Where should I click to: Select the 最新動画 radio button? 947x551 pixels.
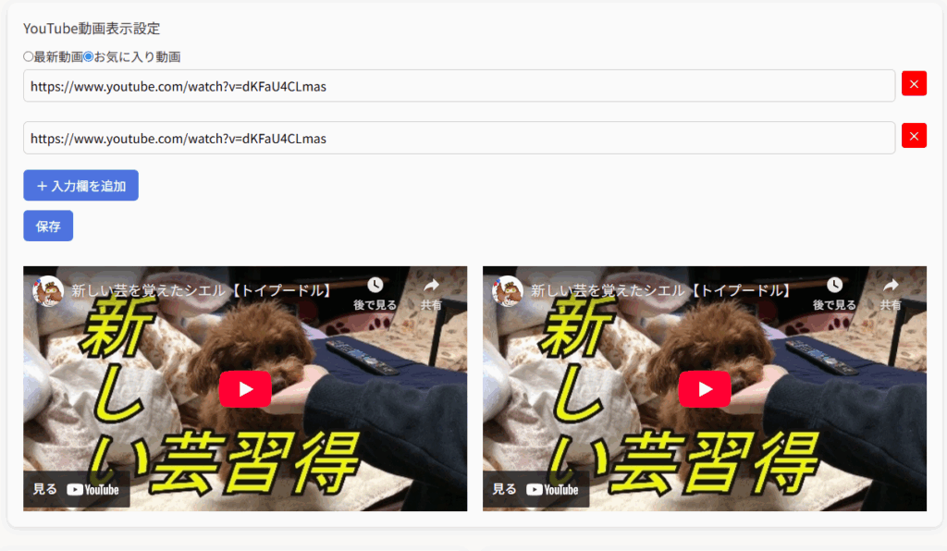29,57
